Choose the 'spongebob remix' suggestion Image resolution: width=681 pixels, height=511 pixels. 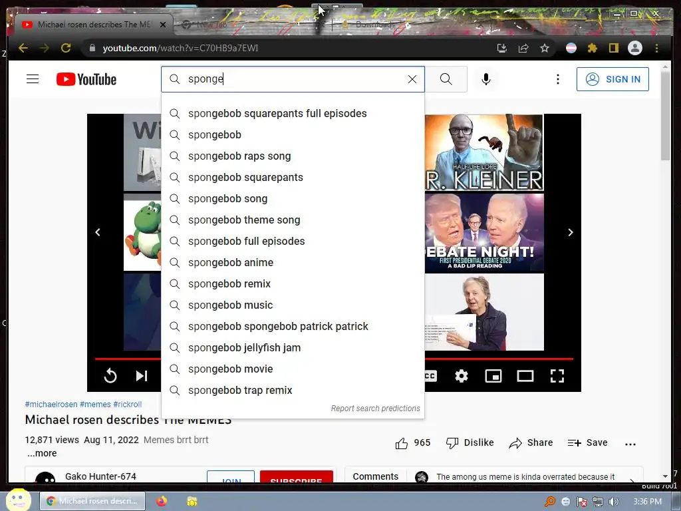293,283
